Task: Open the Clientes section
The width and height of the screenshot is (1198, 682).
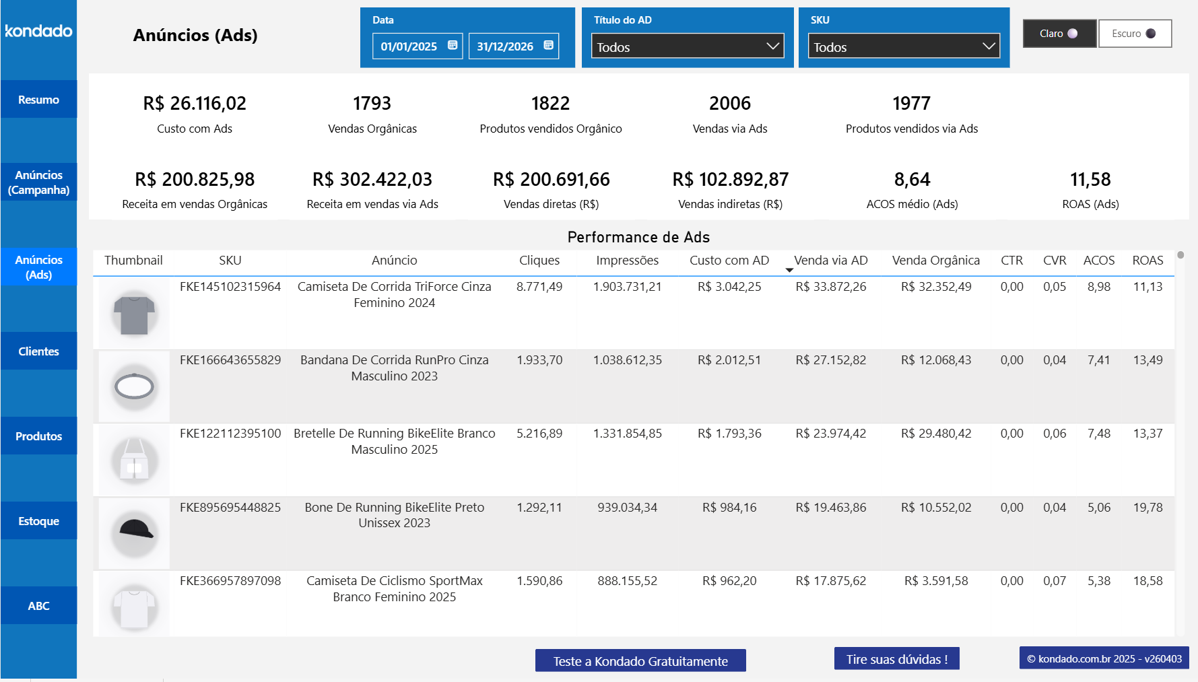Action: point(38,351)
